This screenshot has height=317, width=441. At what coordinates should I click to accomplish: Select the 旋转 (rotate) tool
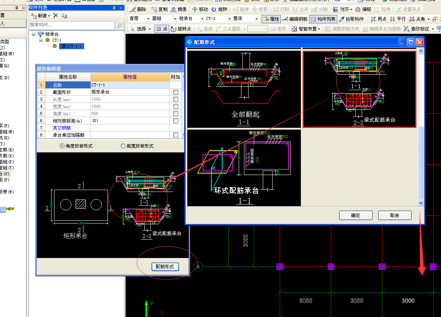pyautogui.click(x=220, y=9)
